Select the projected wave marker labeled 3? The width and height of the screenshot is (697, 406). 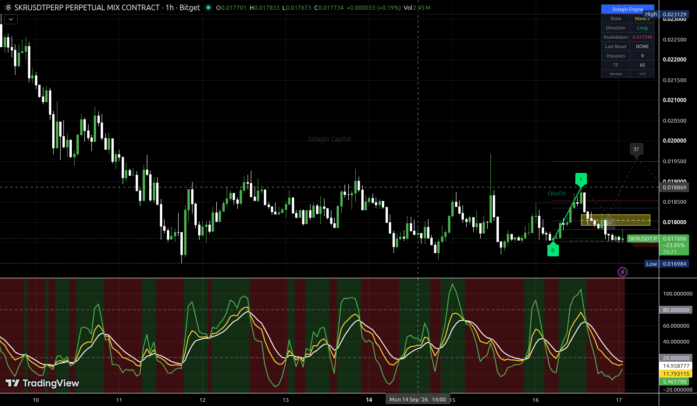[636, 150]
